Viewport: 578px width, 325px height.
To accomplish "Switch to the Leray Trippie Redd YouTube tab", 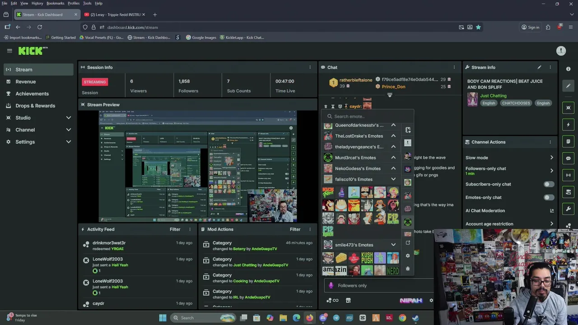I will [x=115, y=14].
